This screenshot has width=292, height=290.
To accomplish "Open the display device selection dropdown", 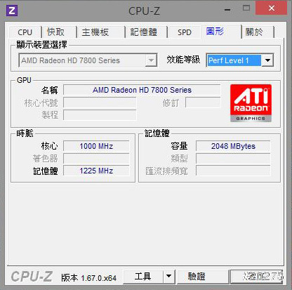I will click(x=88, y=60).
